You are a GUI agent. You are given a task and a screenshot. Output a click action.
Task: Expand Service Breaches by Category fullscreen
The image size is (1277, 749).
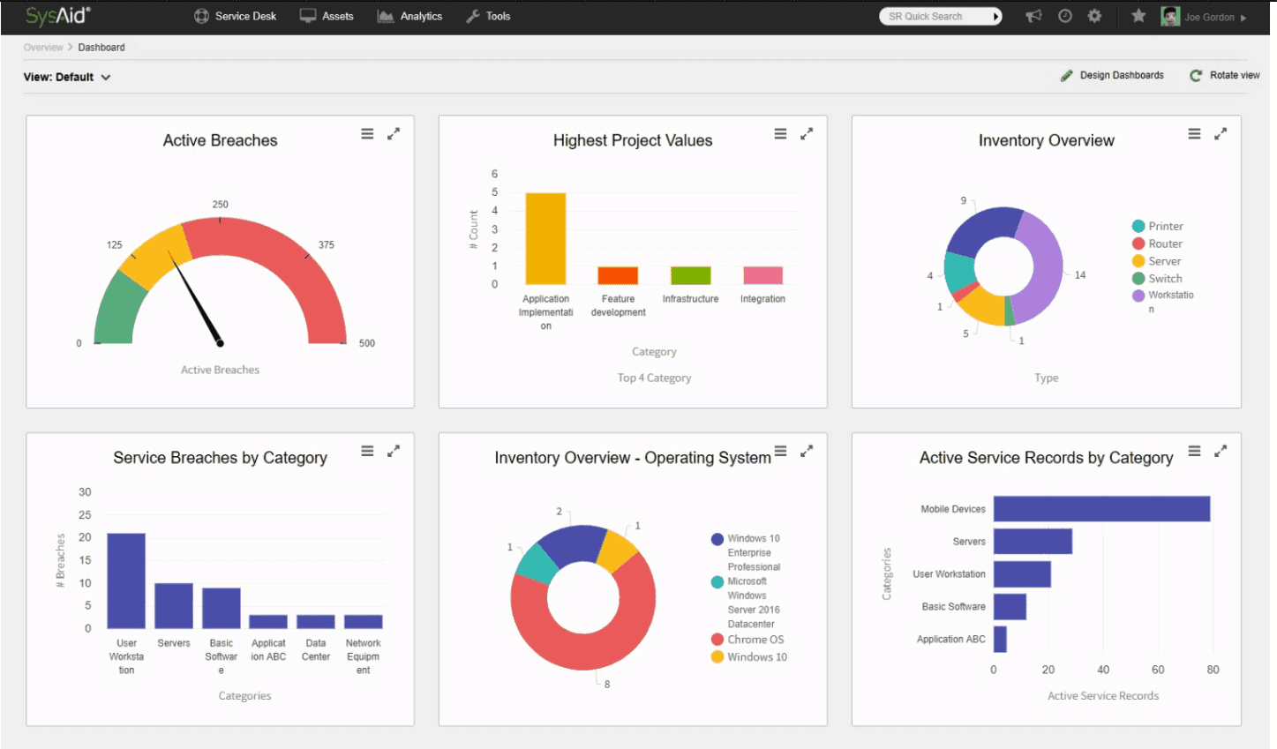point(394,451)
